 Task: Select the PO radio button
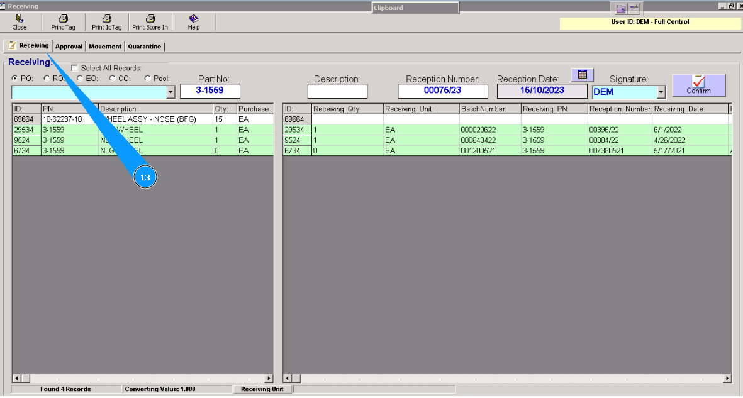(x=14, y=79)
